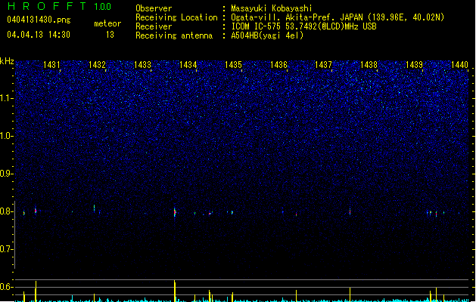The width and height of the screenshot is (476, 302).
Task: Click observer name Masayuki Kobayashi
Action: pos(272,8)
